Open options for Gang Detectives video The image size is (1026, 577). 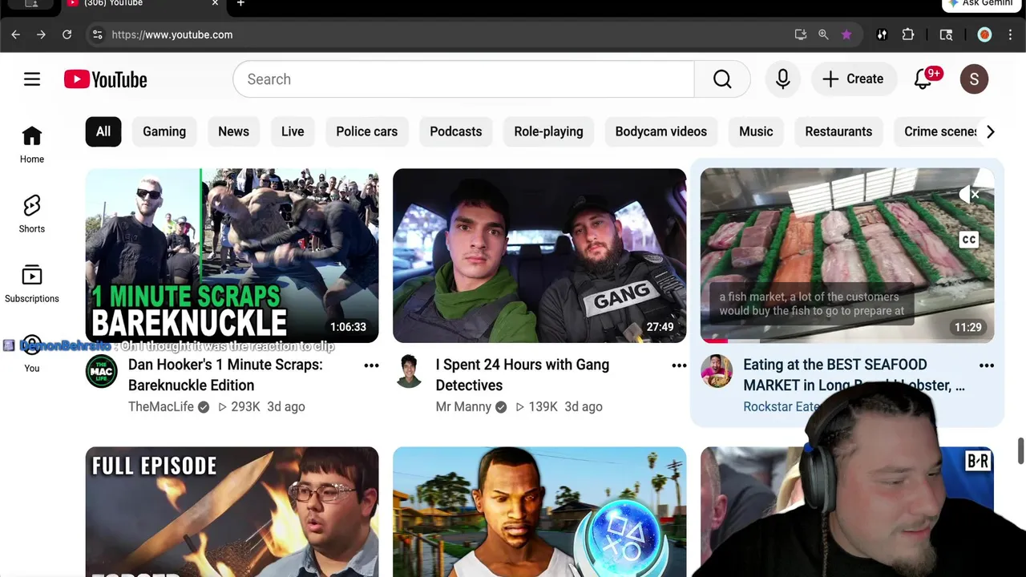click(679, 365)
